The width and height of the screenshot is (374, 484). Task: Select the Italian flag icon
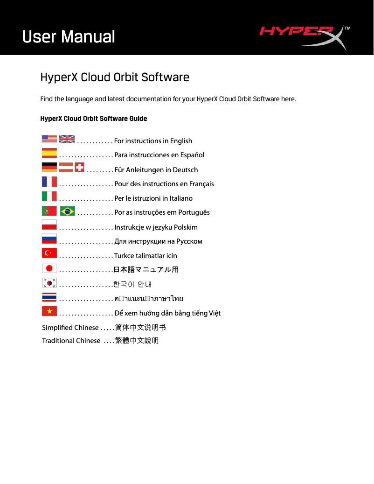pos(49,195)
